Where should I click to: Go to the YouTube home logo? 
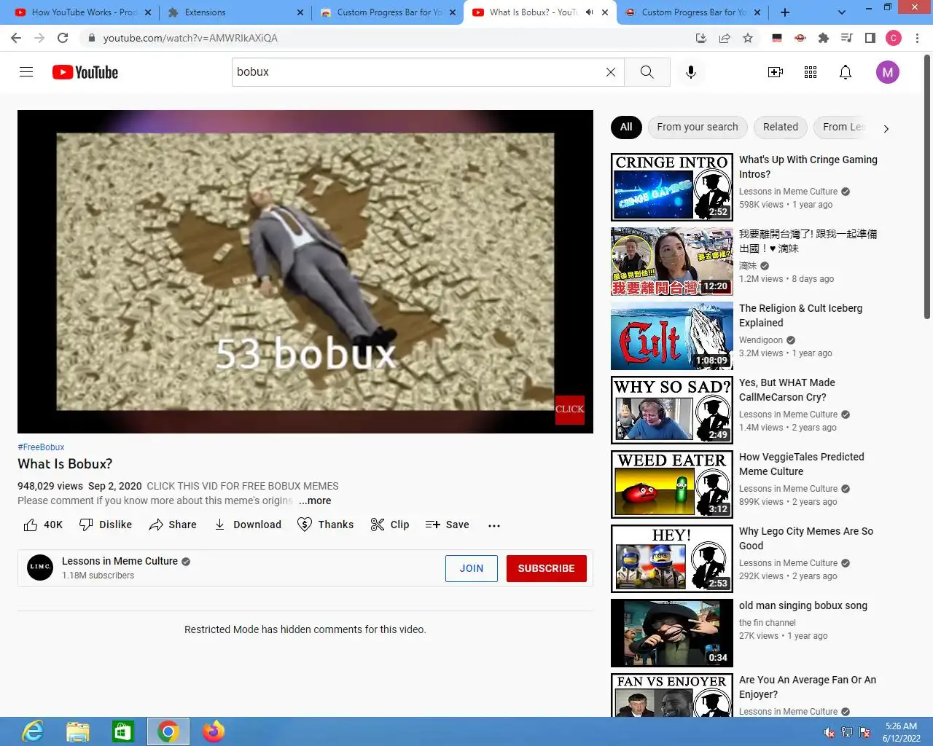85,72
